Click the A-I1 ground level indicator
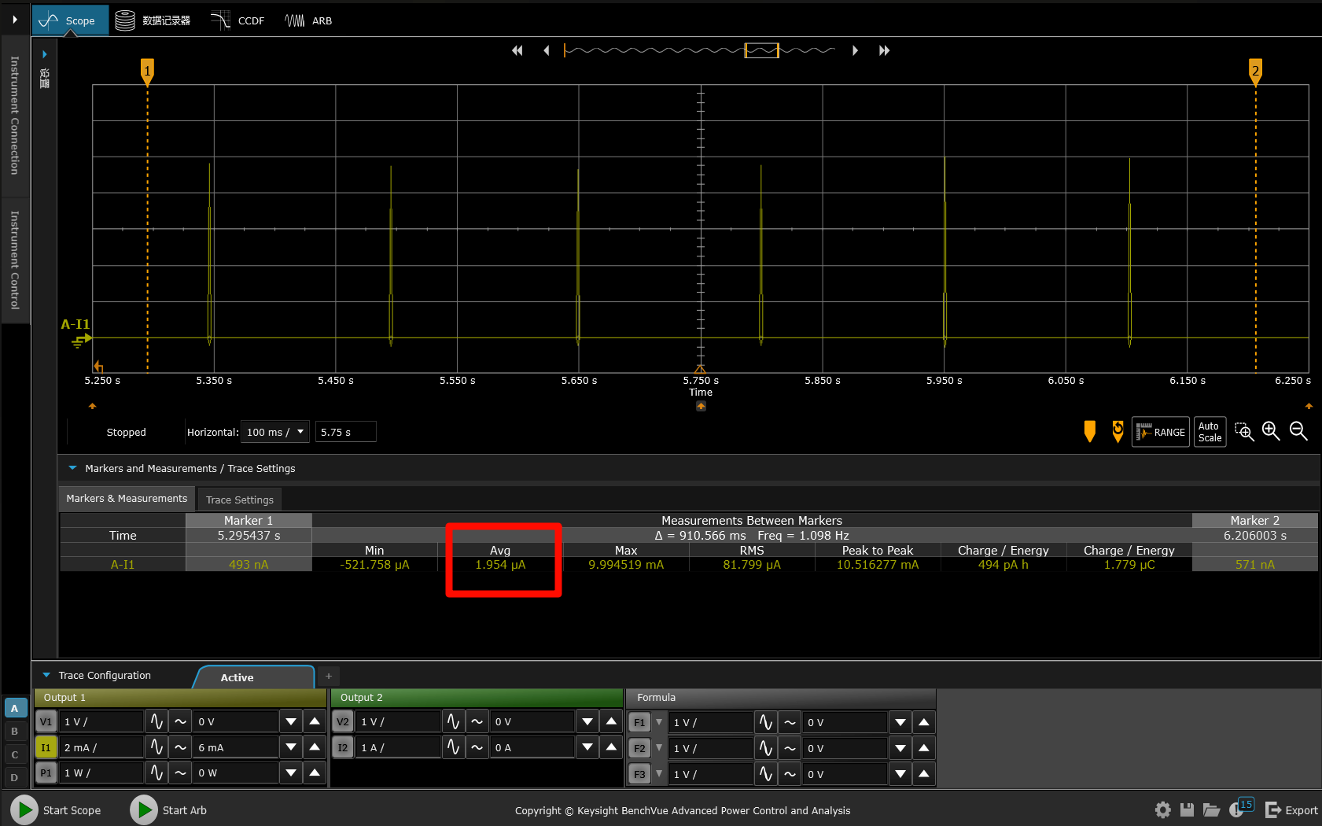The width and height of the screenshot is (1322, 826). 81,340
